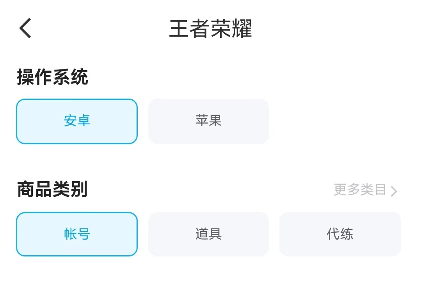Deselect the highlighted 安卓 chip
Image resolution: width=421 pixels, height=281 pixels.
pyautogui.click(x=77, y=121)
